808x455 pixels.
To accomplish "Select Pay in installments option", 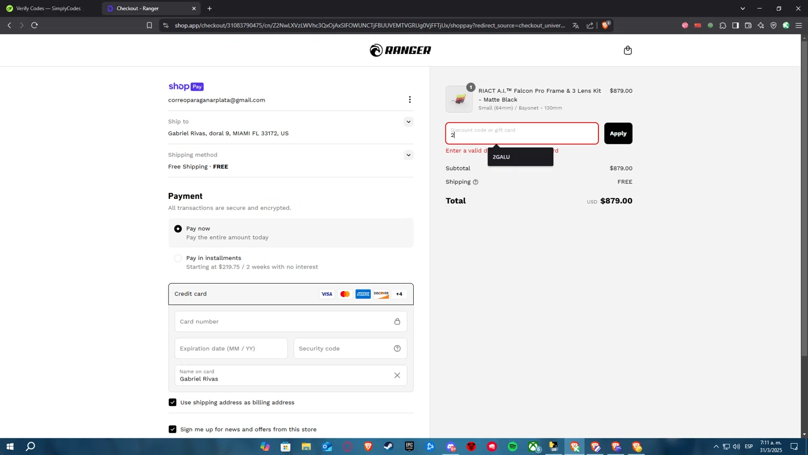I will click(178, 258).
